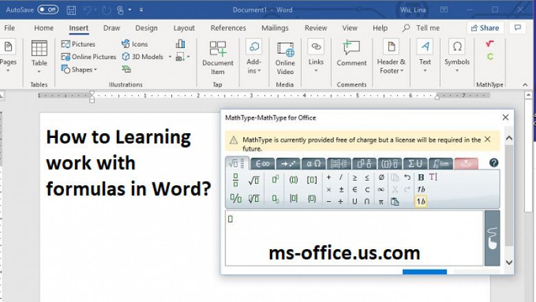Insert the multiplication sign symbol
Image resolution: width=536 pixels, height=302 pixels.
coord(329,189)
